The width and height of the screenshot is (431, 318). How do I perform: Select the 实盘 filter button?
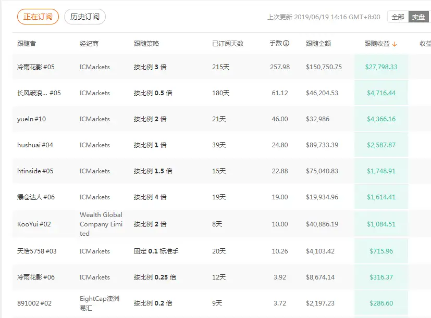[x=418, y=17]
